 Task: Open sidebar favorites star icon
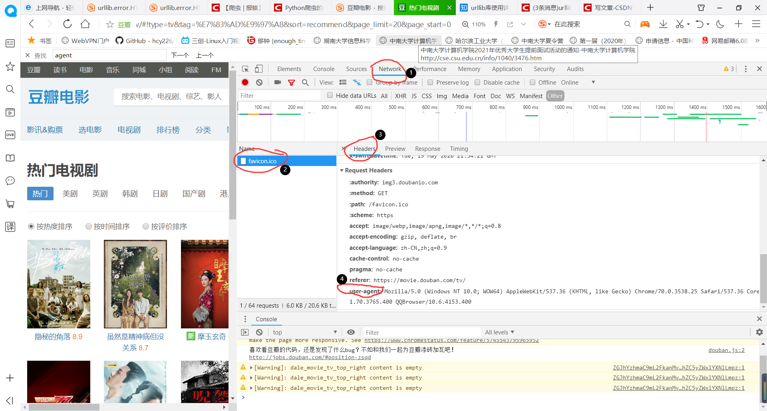pyautogui.click(x=10, y=66)
